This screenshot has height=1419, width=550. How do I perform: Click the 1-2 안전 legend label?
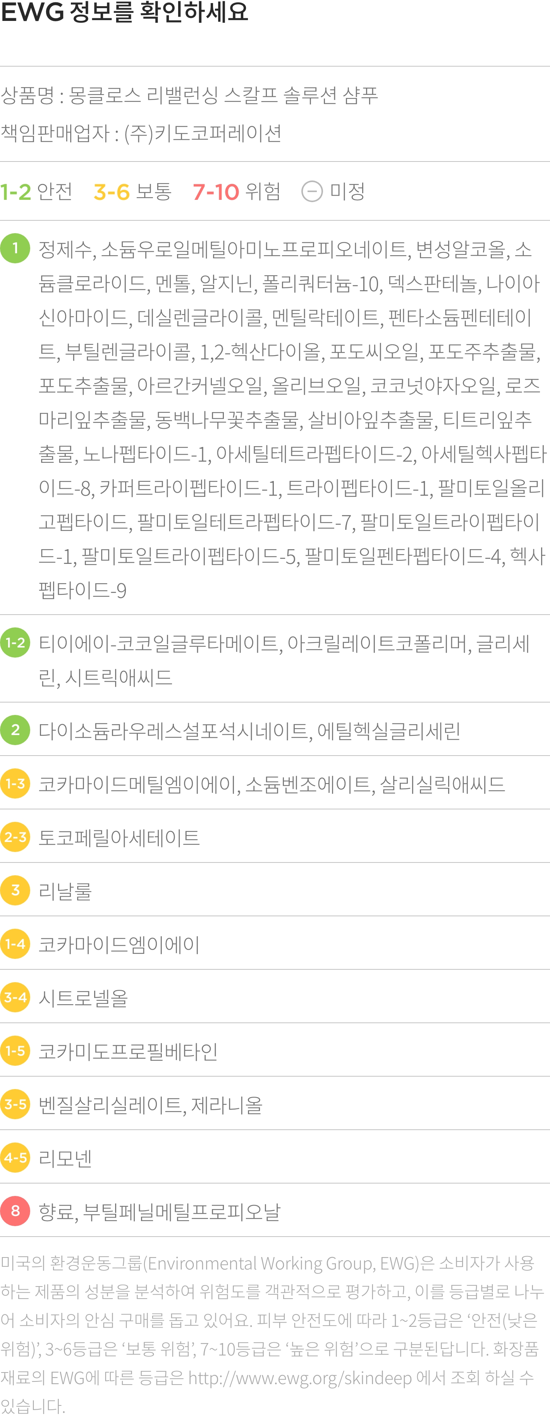point(36,192)
